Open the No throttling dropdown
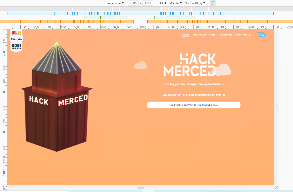This screenshot has height=192, width=293. (x=195, y=3)
